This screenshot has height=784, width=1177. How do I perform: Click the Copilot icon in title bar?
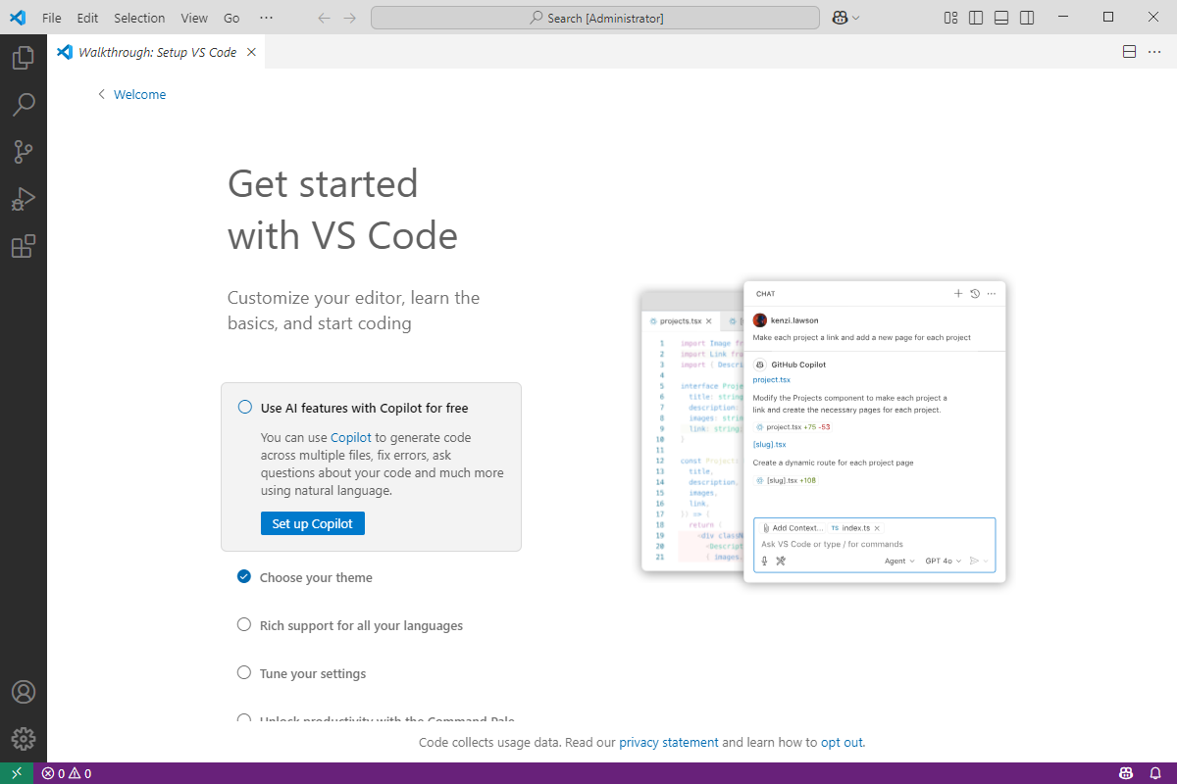click(x=840, y=18)
